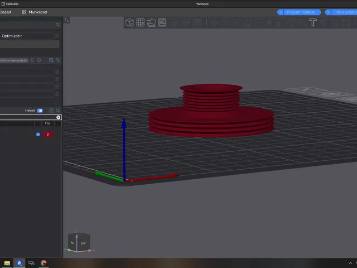
Task: Click the Tálca szeletelése button
Action: (x=344, y=12)
